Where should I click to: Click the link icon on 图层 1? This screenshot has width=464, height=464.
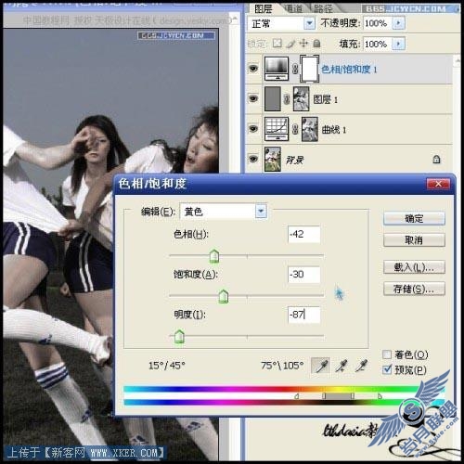(287, 99)
